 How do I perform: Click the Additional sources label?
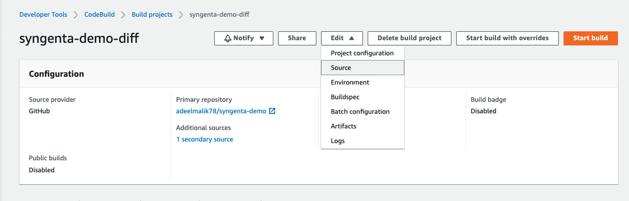point(203,128)
